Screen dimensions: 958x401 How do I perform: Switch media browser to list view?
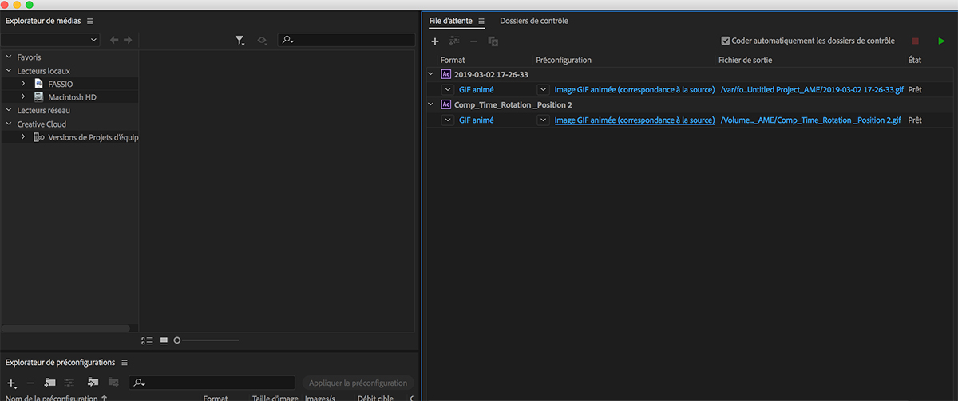click(148, 340)
